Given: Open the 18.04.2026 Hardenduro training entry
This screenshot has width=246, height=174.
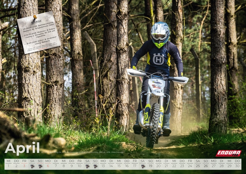Looking at the screenshot, I should 41,42.
